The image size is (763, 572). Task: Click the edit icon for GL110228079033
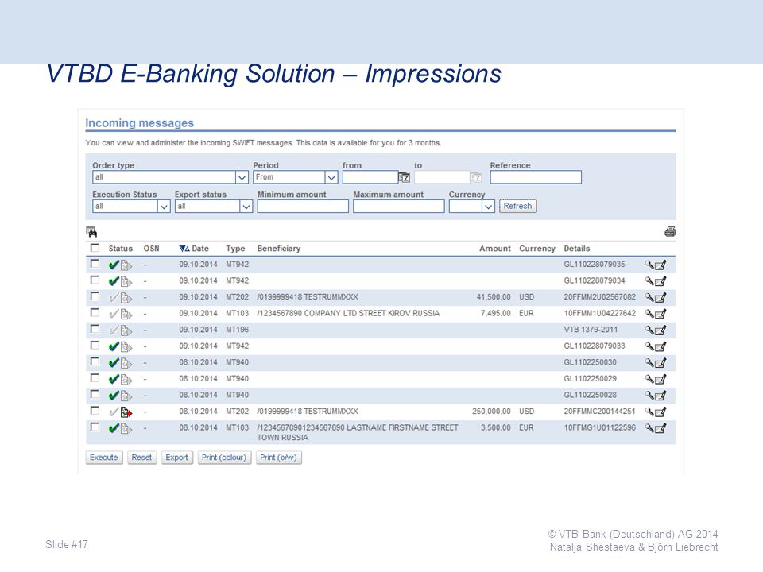coord(660,346)
